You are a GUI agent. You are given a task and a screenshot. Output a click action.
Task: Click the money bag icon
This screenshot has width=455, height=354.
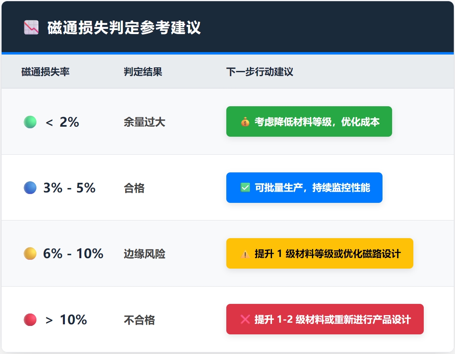tap(245, 122)
